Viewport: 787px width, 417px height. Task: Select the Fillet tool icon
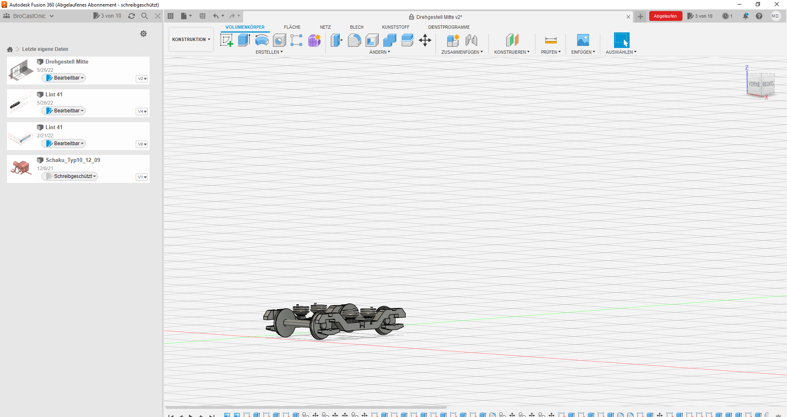(x=355, y=40)
